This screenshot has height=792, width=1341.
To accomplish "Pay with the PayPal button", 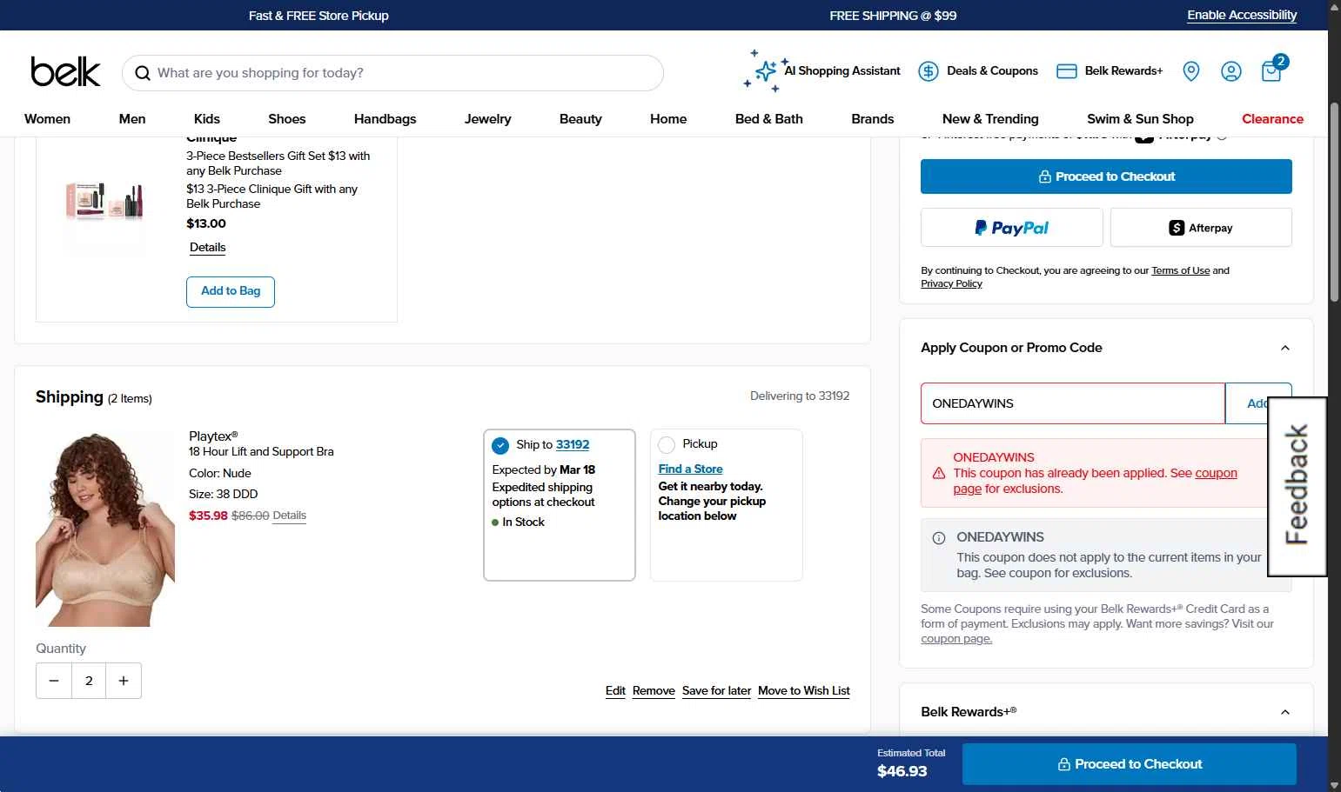I will click(1012, 228).
